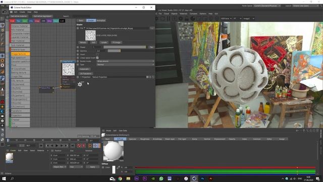
Task: Open the PT kernel dropdown in Live Viewer
Action: [x=237, y=19]
